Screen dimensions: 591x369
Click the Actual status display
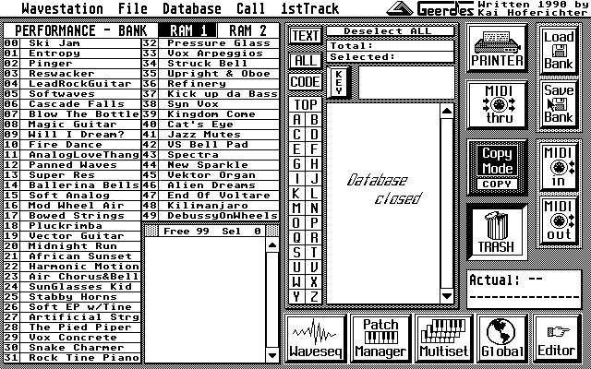coord(525,289)
